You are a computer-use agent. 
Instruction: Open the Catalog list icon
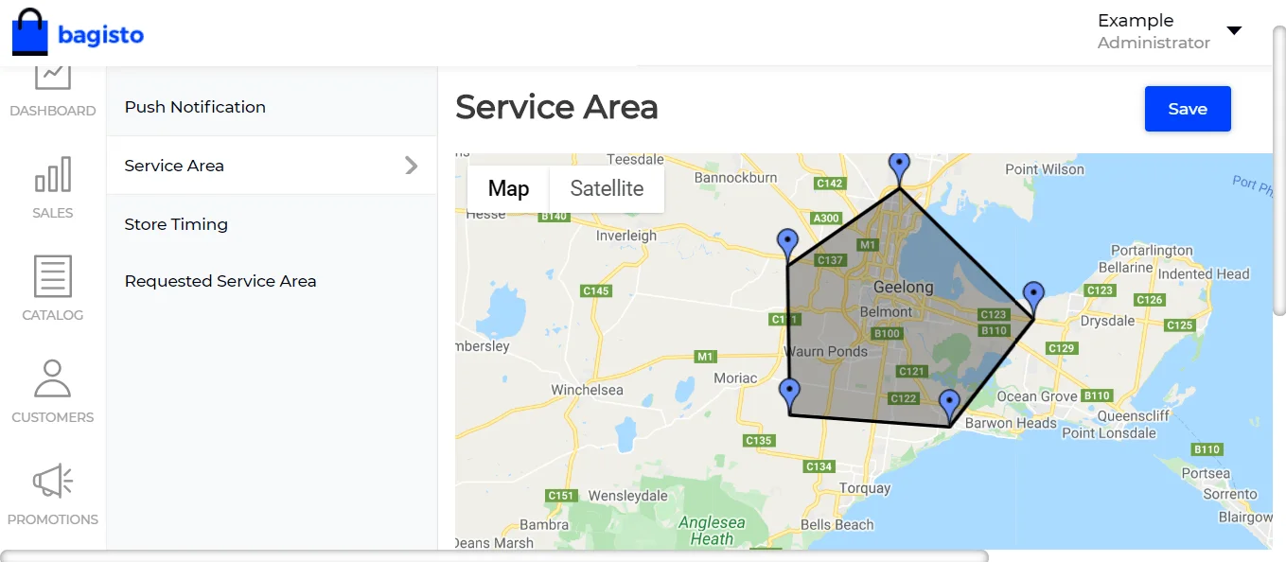coord(52,276)
